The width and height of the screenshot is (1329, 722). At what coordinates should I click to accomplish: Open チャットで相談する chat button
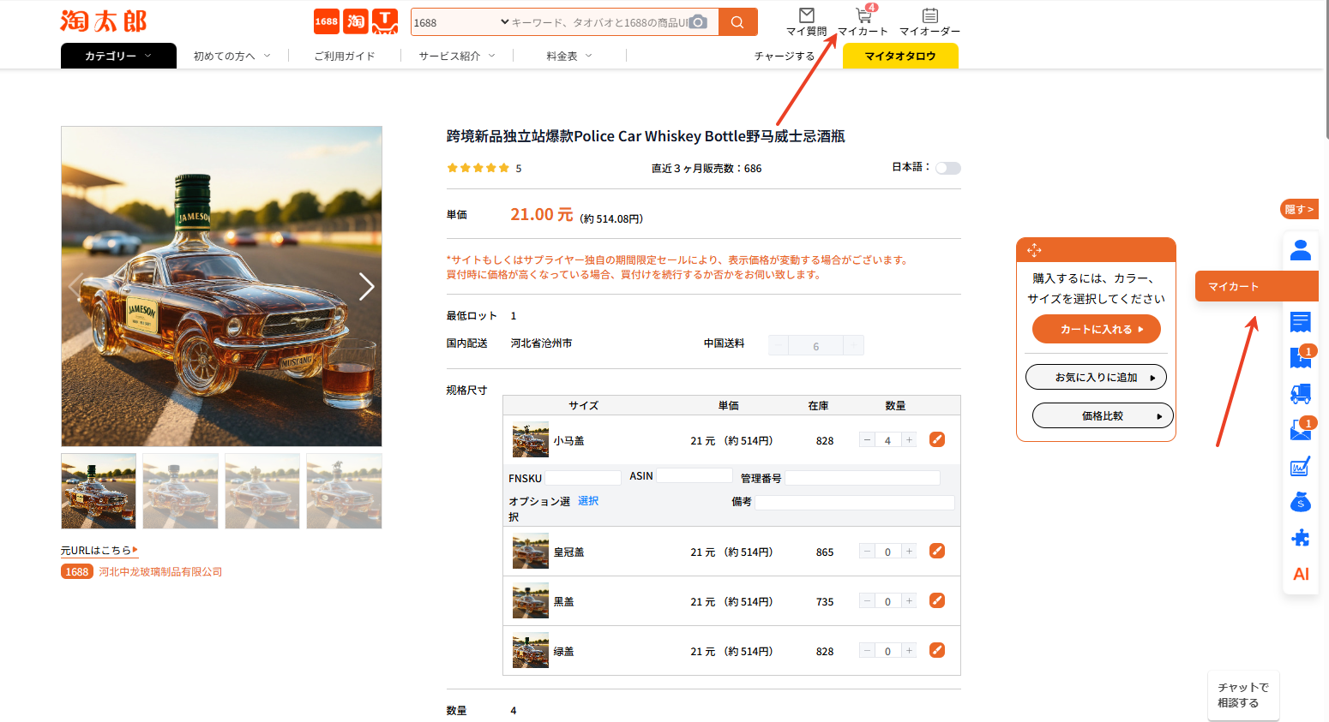coord(1243,695)
